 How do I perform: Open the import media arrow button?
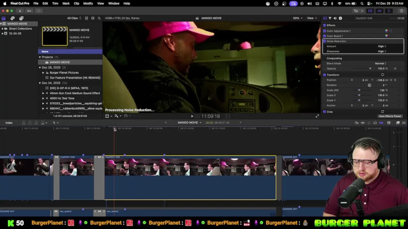[20, 11]
